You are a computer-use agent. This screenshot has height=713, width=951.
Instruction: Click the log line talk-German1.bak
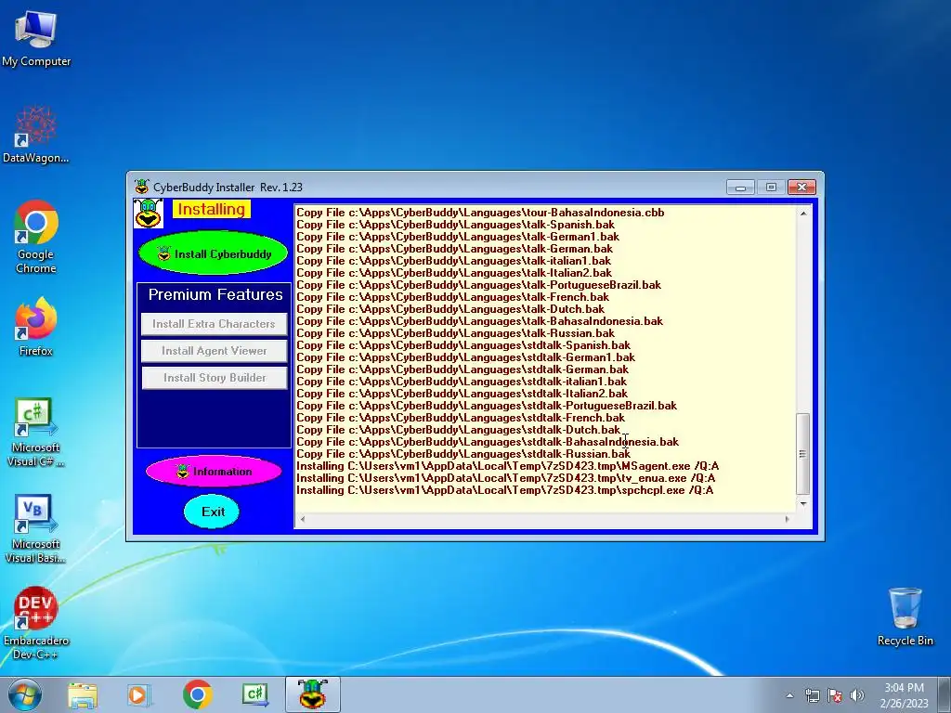458,237
